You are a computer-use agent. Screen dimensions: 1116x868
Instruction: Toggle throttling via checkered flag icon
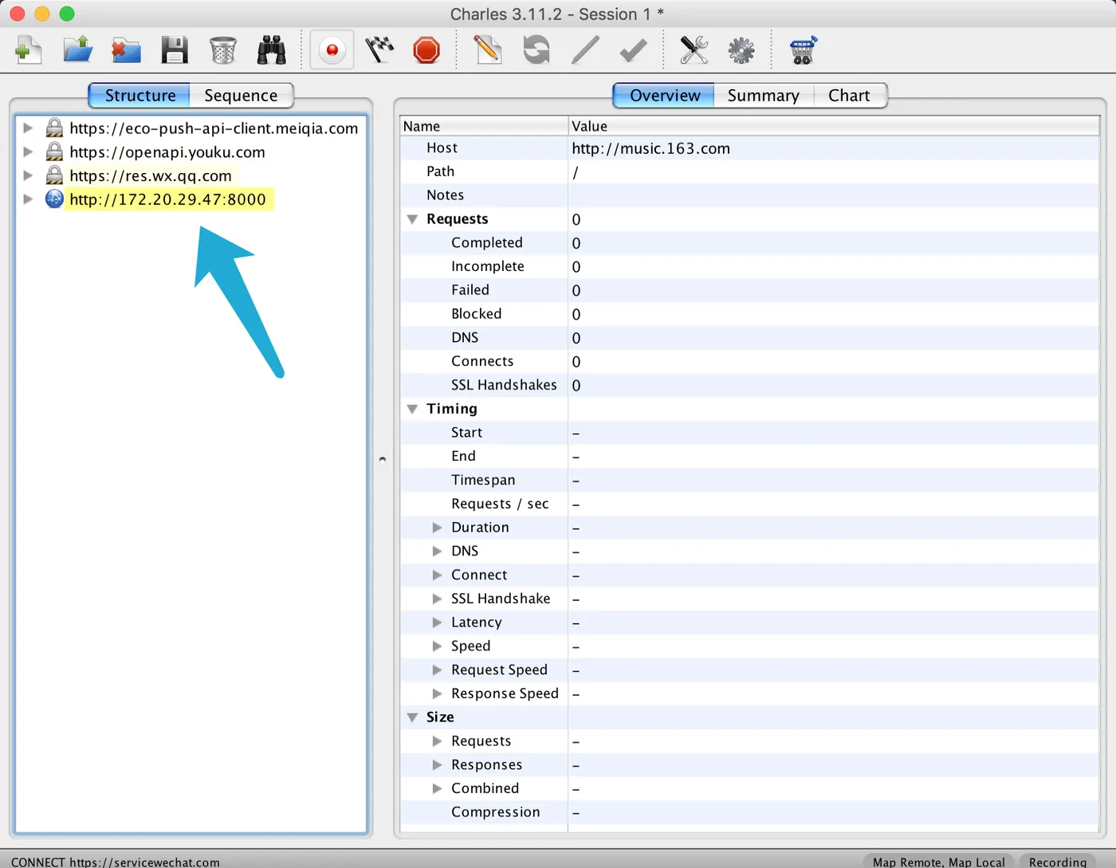click(379, 50)
